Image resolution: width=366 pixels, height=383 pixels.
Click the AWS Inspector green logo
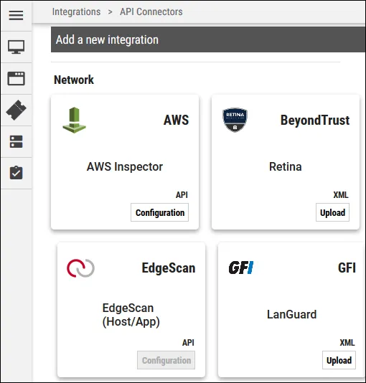(x=74, y=120)
